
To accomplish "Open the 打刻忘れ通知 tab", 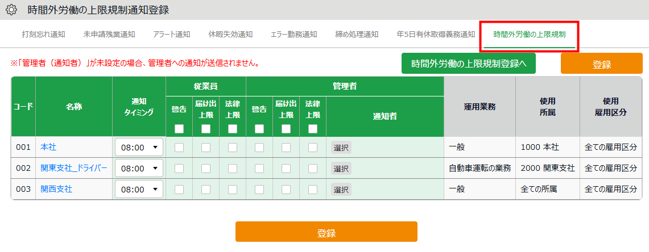I will point(43,34).
